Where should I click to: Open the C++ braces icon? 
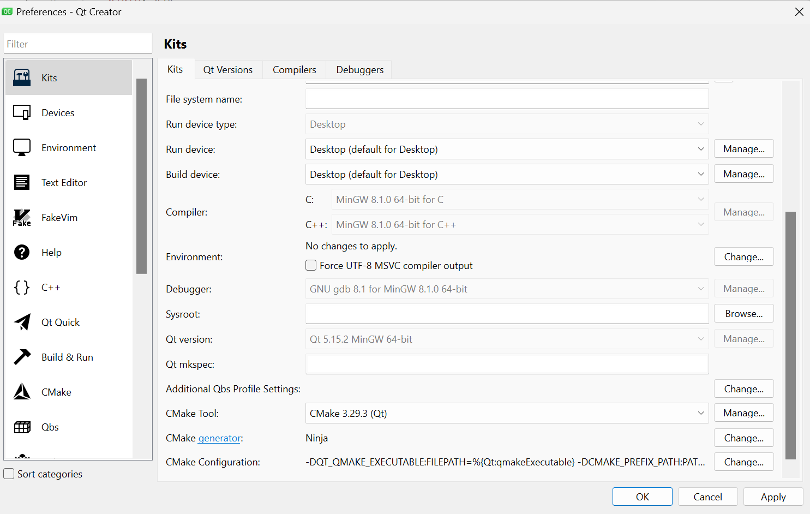click(22, 287)
